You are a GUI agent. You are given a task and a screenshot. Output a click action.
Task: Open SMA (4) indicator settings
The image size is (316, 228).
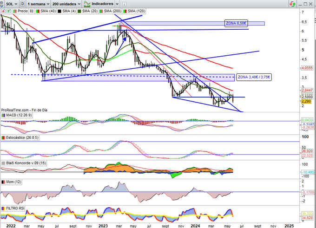[69, 11]
